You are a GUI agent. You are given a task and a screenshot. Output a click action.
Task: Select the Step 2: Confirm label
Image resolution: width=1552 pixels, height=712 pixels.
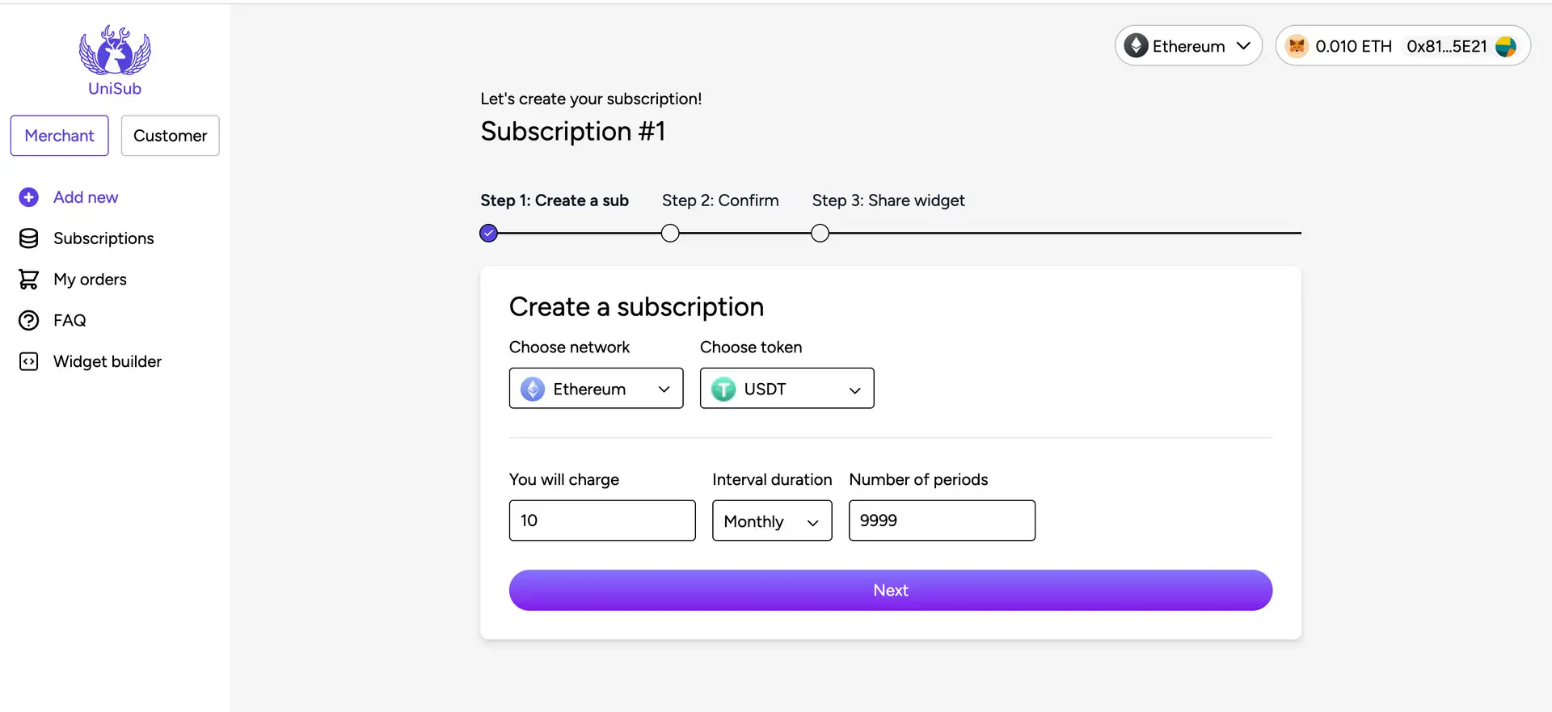[x=720, y=200]
